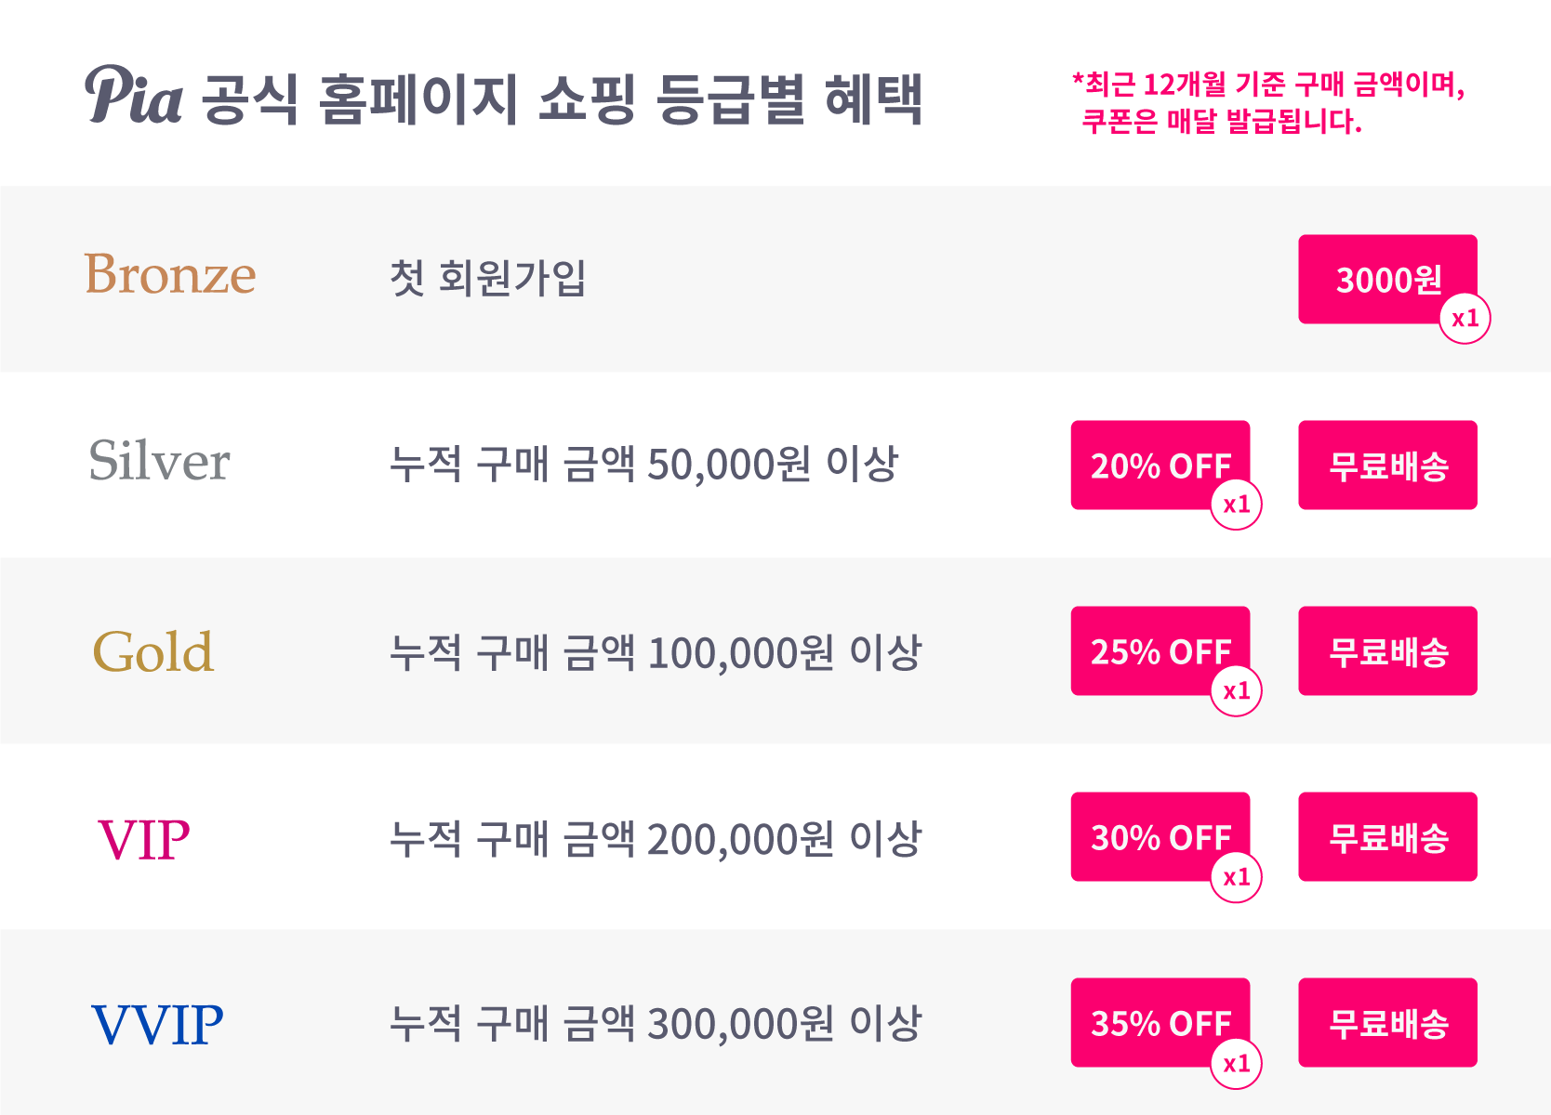The height and width of the screenshot is (1115, 1551).
Task: Click the VIP tier 무료배송 badge
Action: (1387, 836)
